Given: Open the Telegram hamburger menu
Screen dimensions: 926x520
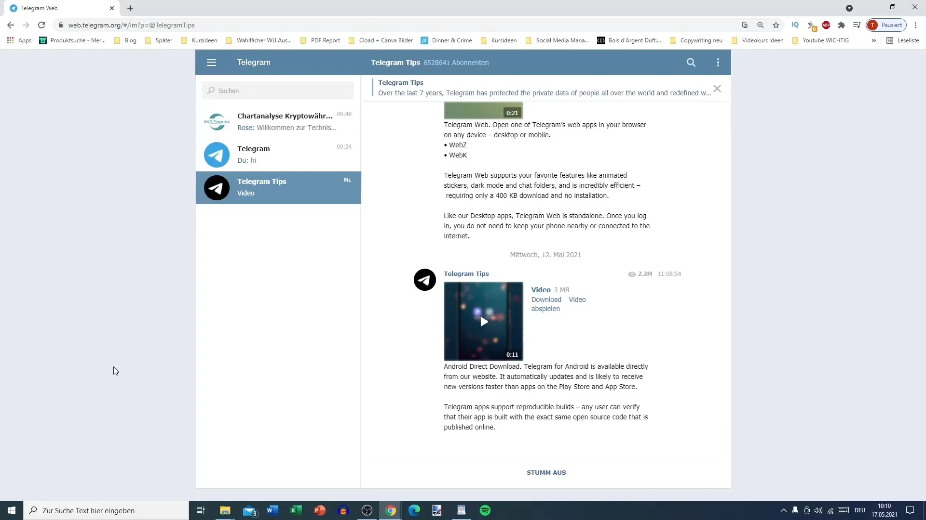Looking at the screenshot, I should (211, 63).
